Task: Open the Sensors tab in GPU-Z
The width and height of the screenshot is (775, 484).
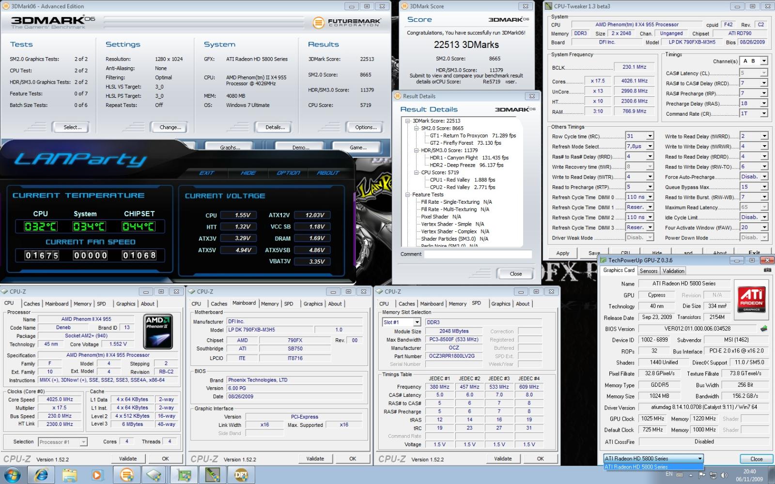Action: 649,271
